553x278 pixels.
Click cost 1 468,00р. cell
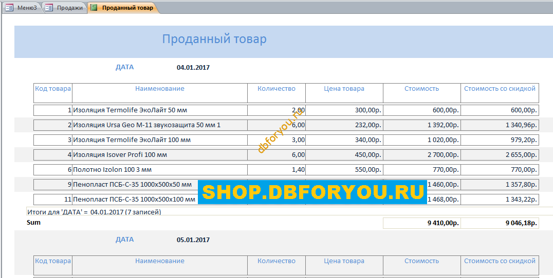[444, 200]
